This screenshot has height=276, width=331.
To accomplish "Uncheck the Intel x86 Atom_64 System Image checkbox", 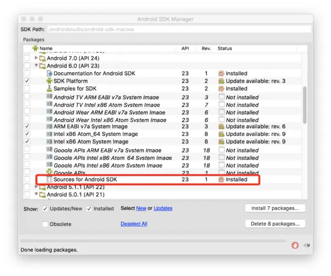I will [27, 134].
